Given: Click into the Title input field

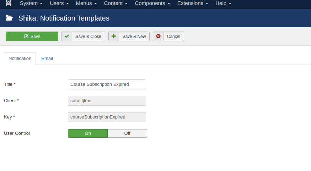Looking at the screenshot, I should coord(107,84).
